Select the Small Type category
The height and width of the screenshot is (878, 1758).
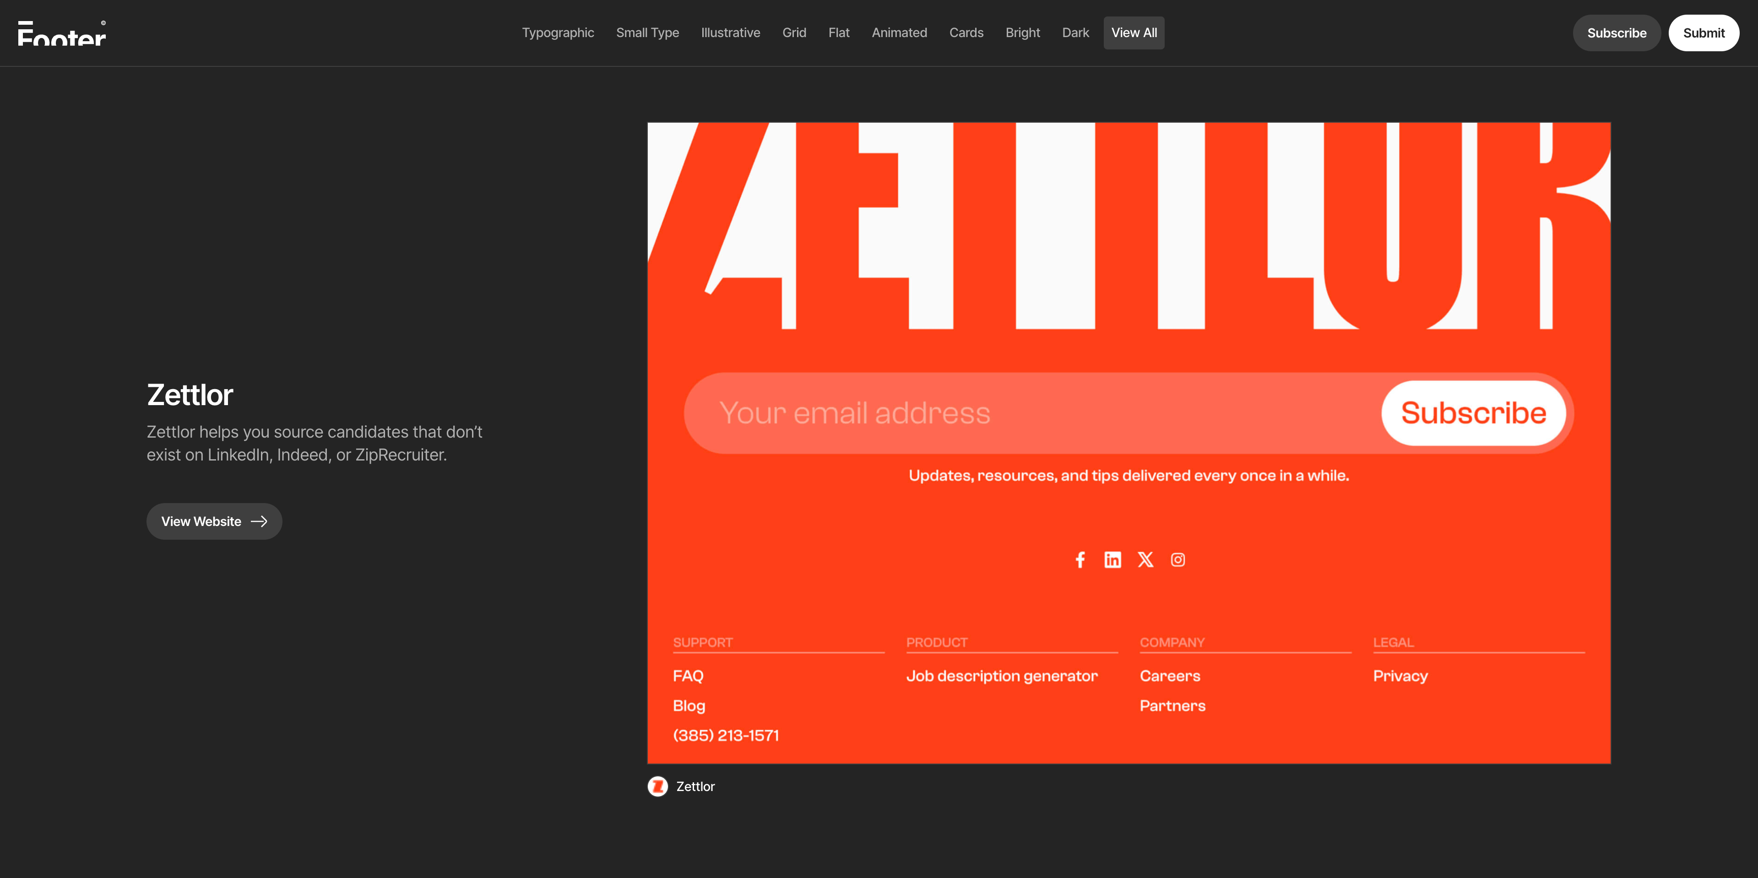(x=647, y=33)
